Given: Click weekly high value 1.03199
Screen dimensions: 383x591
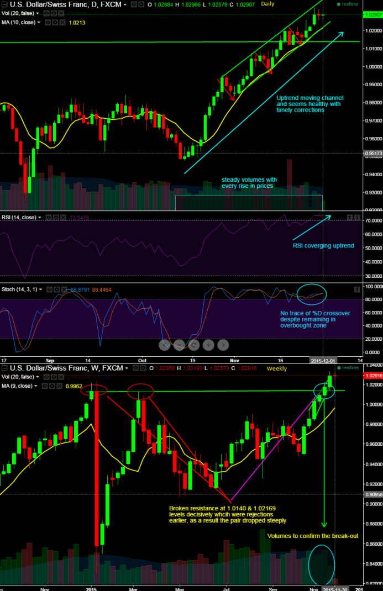Looking at the screenshot, I should pos(192,368).
